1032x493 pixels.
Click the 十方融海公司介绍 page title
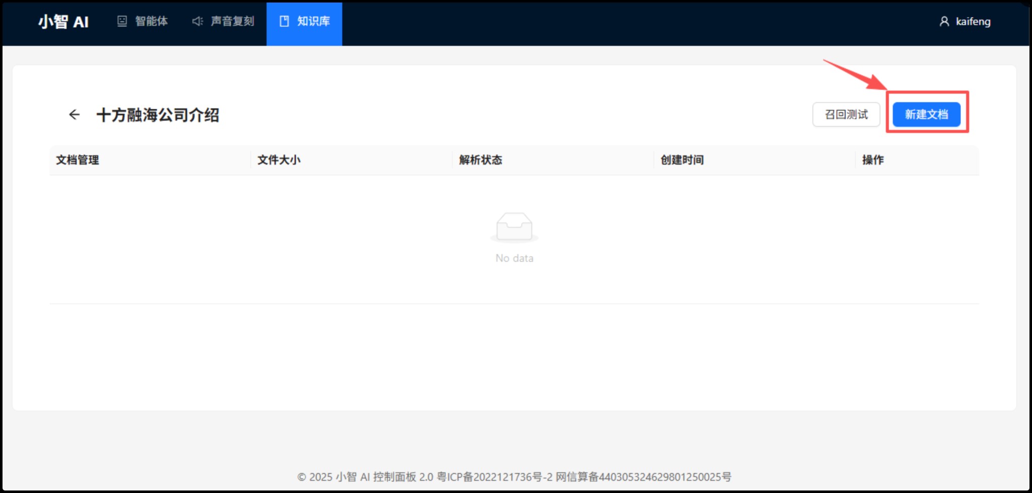[158, 115]
